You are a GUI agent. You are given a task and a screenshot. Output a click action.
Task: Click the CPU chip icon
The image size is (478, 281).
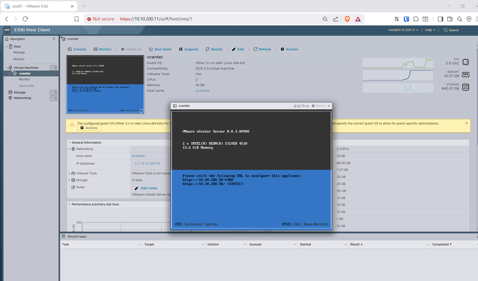point(466,62)
